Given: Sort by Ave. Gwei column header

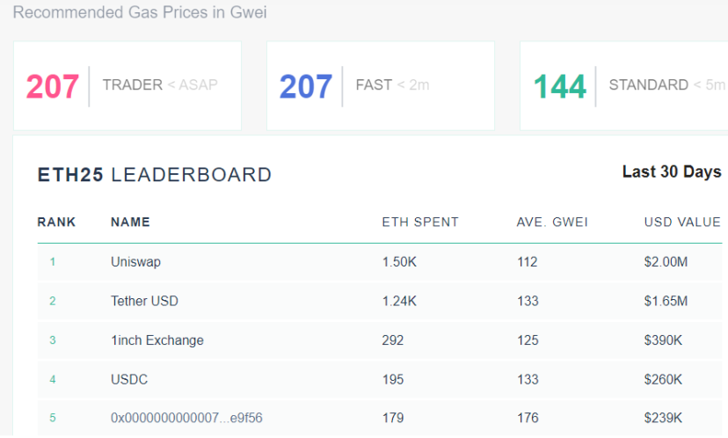Looking at the screenshot, I should 552,222.
